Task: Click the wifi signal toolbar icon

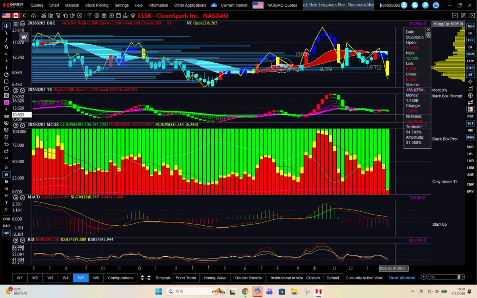Action: 90,15
